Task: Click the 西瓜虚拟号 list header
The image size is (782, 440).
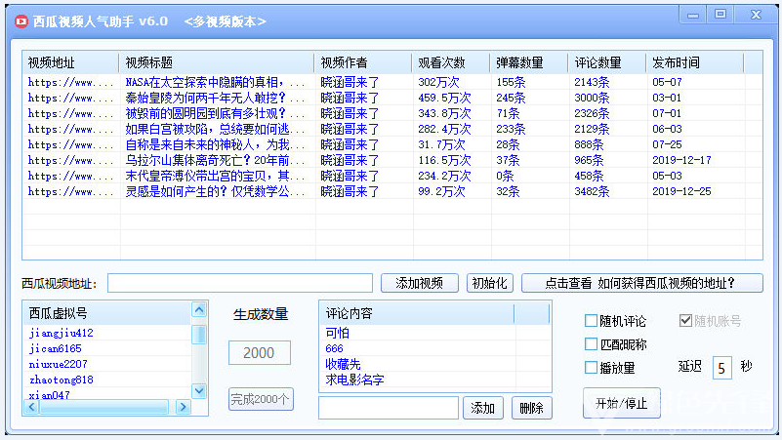Action: click(x=106, y=313)
